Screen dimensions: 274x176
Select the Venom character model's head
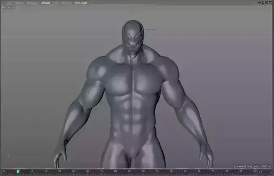pos(133,39)
